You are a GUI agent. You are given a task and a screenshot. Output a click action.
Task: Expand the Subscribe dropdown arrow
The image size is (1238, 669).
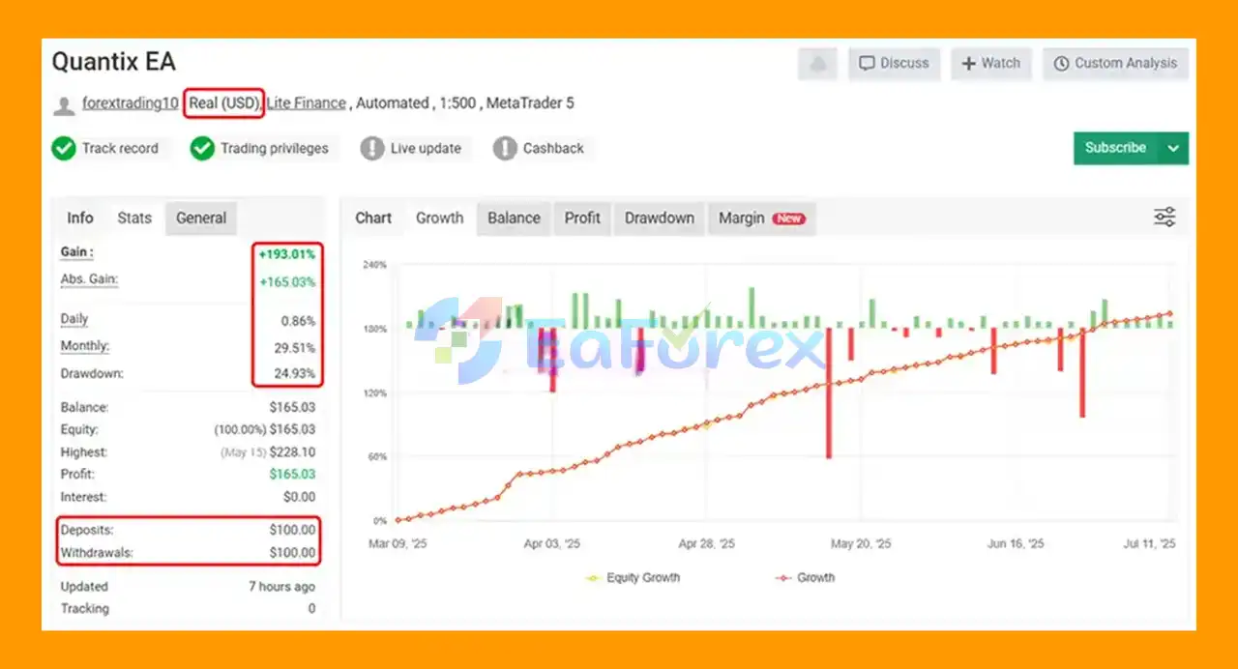pyautogui.click(x=1173, y=148)
